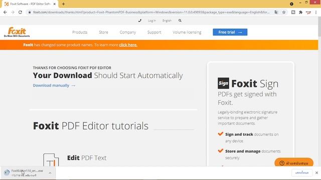Open the translate page icon

coord(276,12)
